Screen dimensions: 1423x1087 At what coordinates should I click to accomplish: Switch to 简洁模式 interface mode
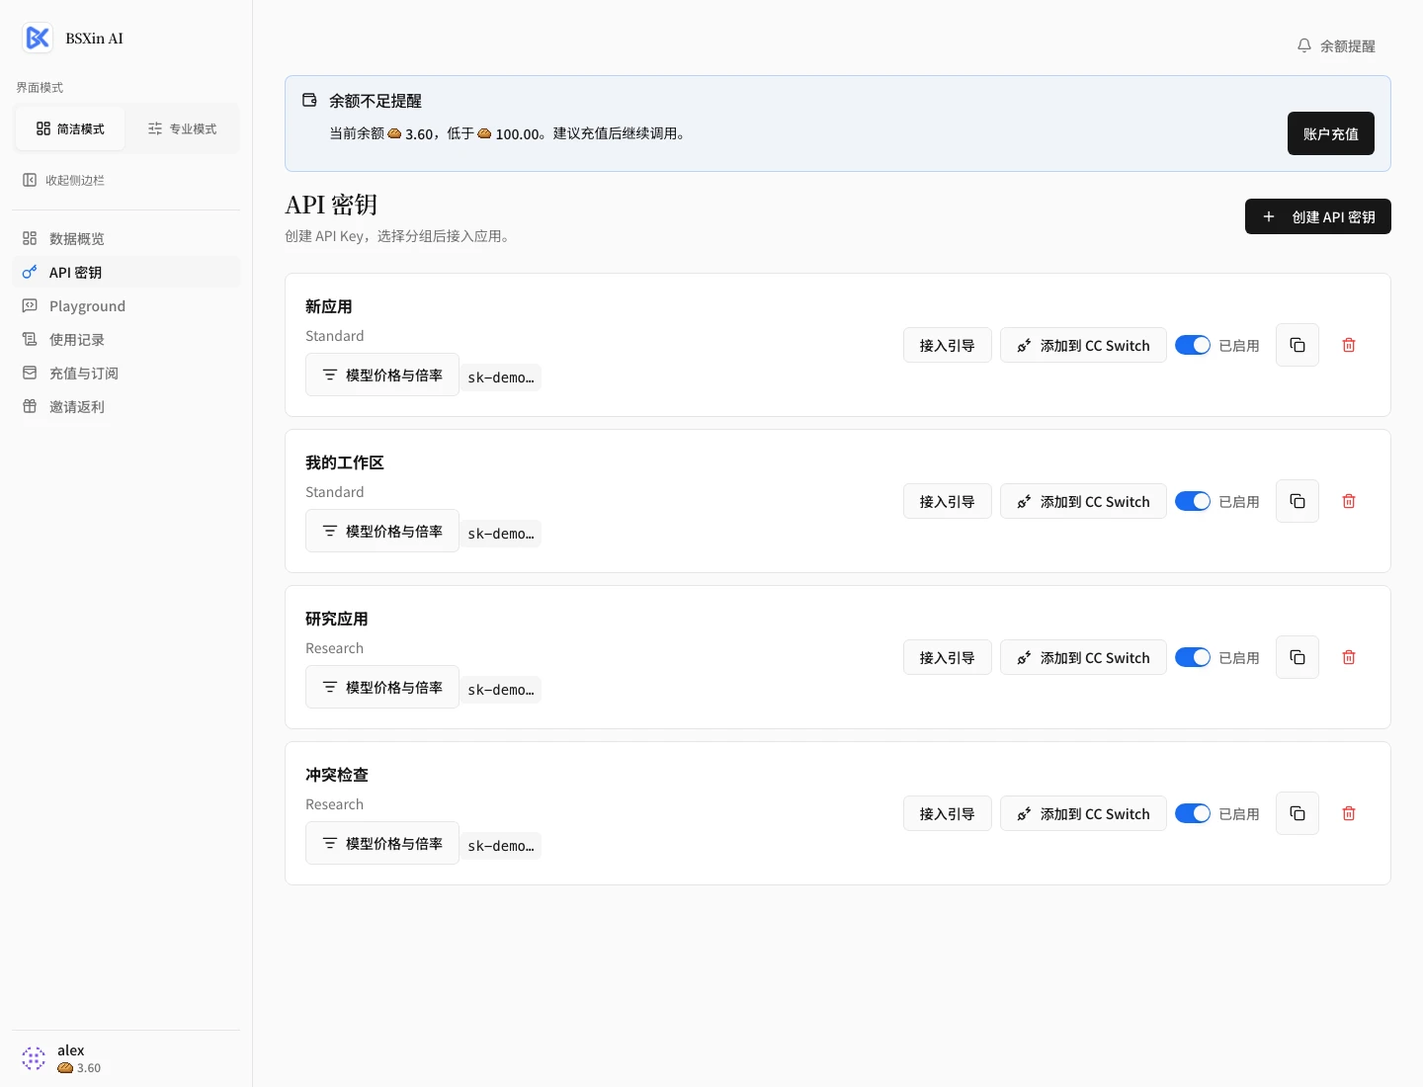point(70,128)
